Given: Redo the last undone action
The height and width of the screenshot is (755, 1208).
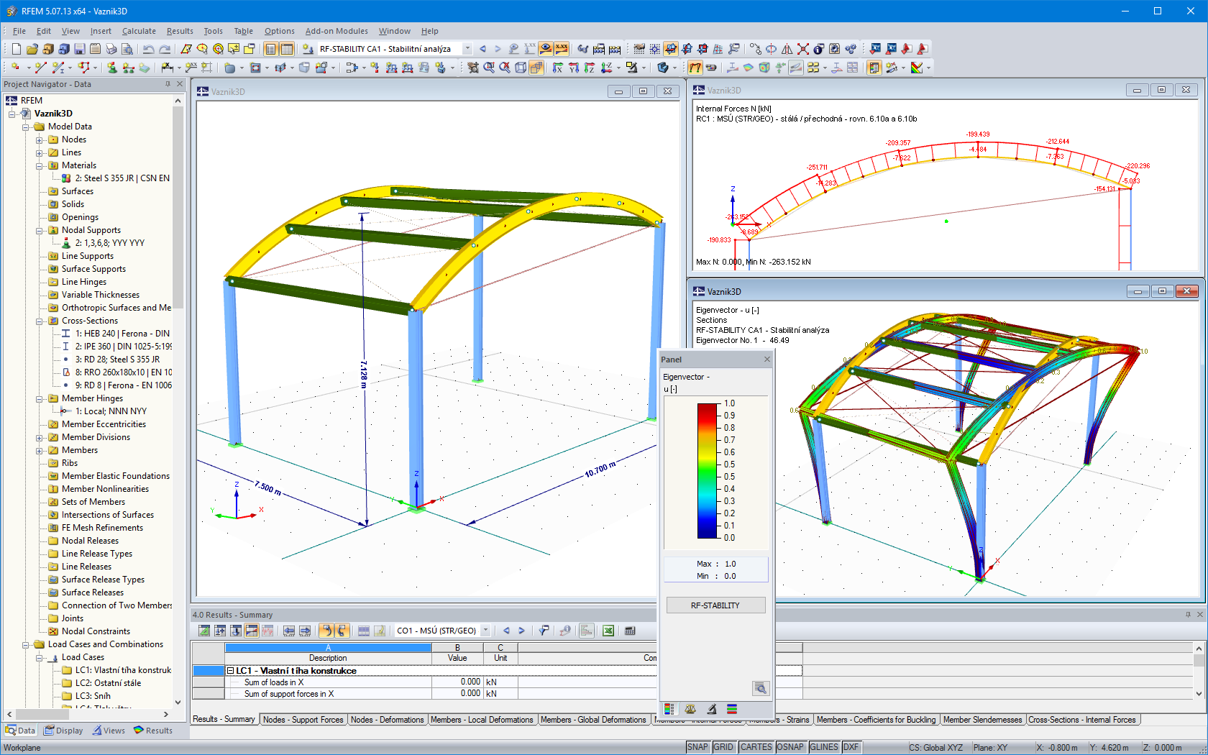Looking at the screenshot, I should tap(165, 49).
